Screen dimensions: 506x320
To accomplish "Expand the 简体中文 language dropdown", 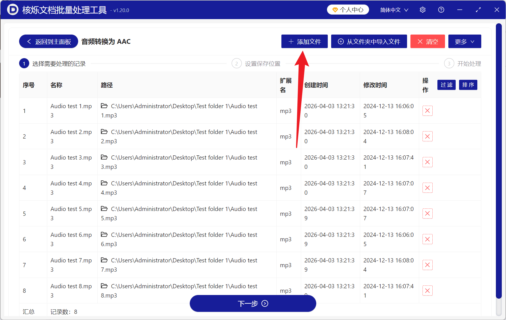I will coord(394,10).
